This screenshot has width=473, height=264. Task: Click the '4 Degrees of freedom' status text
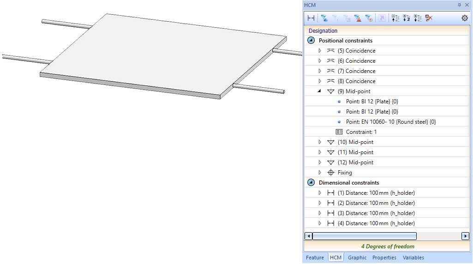click(388, 246)
